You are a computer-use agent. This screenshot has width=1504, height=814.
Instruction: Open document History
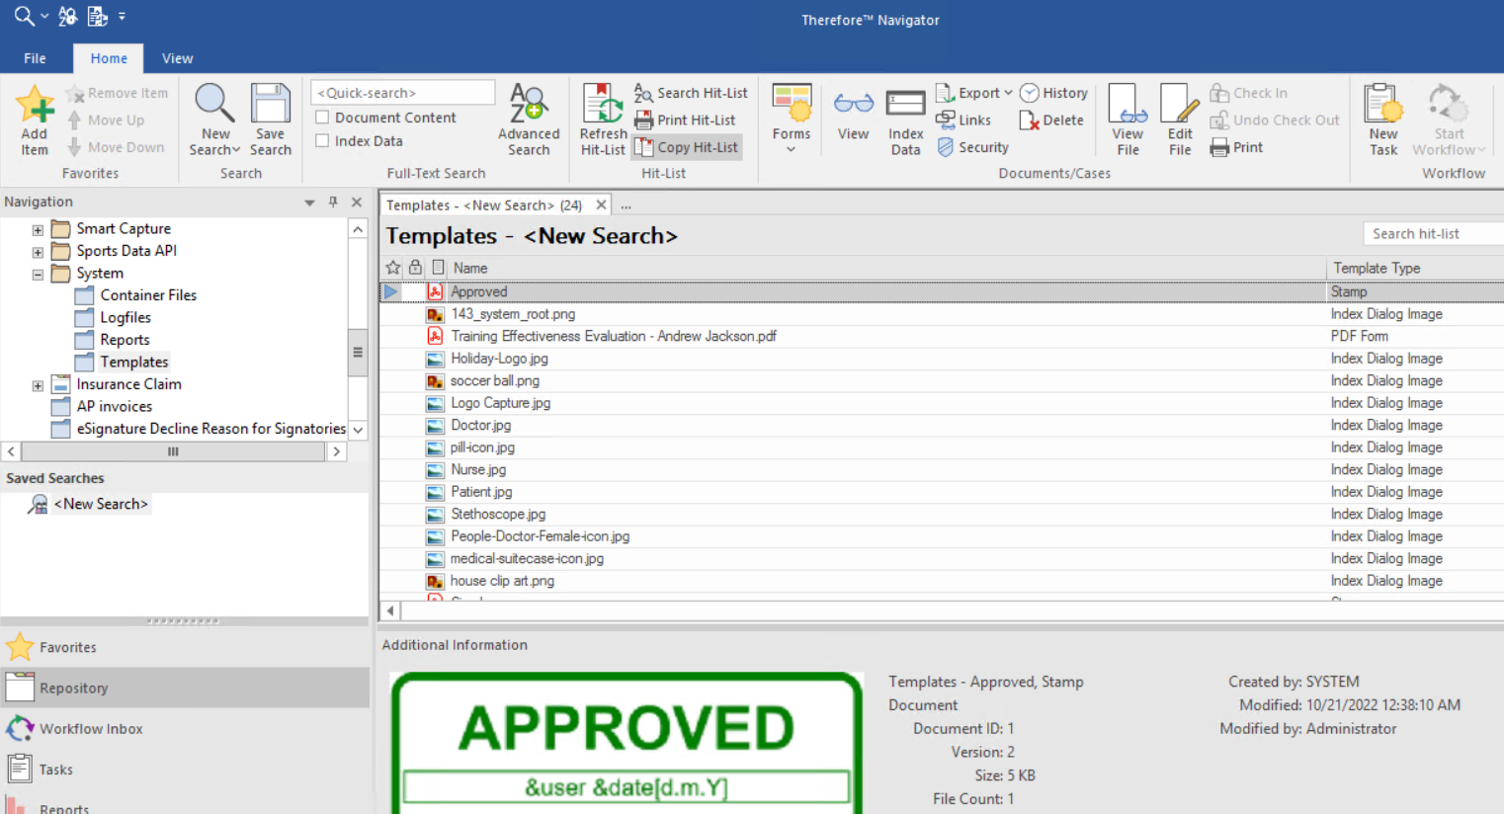tap(1054, 93)
